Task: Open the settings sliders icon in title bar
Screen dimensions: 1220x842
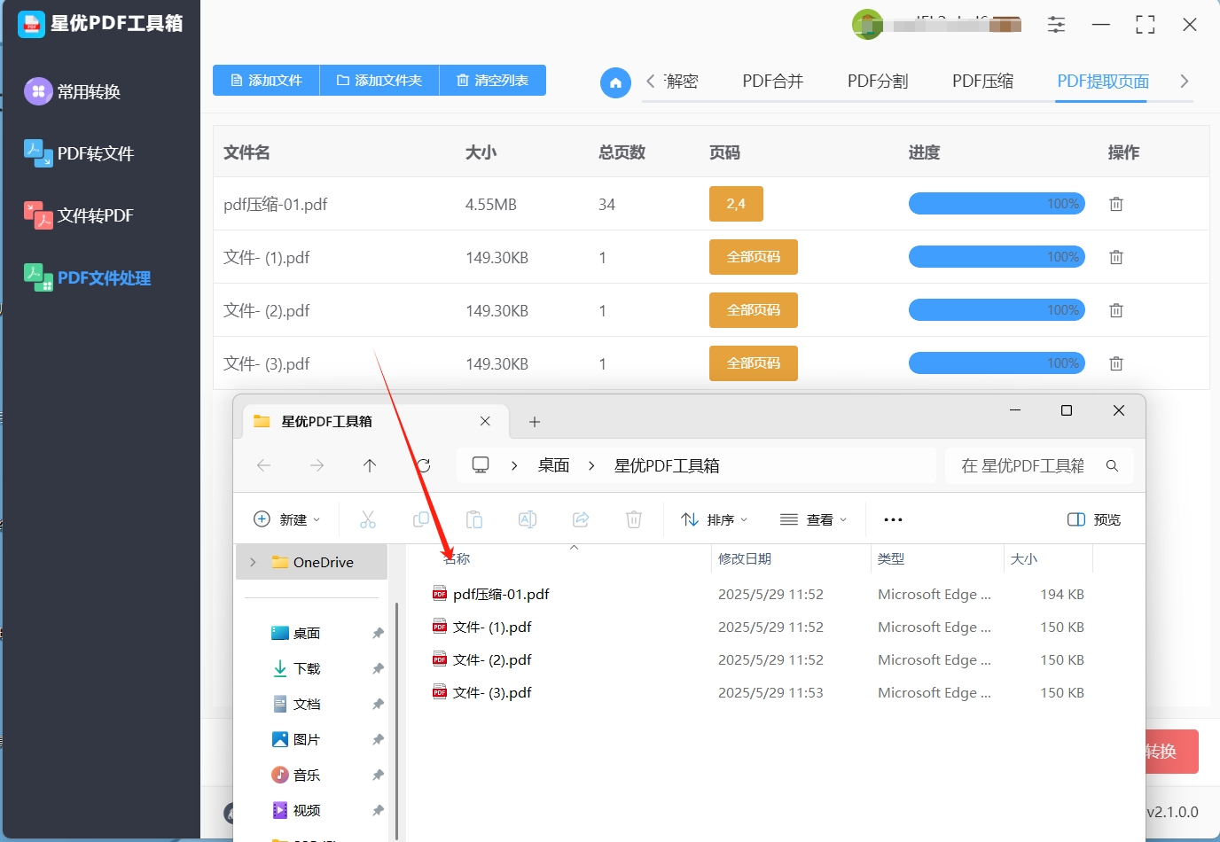Action: 1056,25
